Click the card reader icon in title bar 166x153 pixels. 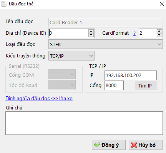tap(4, 4)
